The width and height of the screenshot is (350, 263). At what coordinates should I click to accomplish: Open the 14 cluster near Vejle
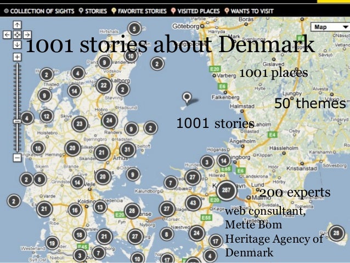(77, 182)
